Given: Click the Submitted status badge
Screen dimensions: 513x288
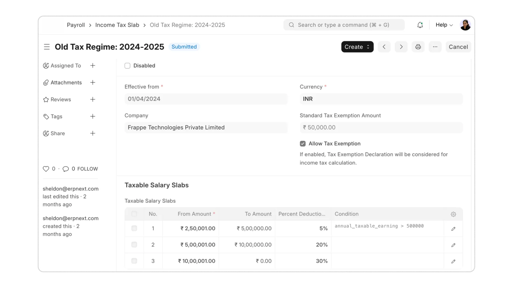Looking at the screenshot, I should tap(184, 47).
